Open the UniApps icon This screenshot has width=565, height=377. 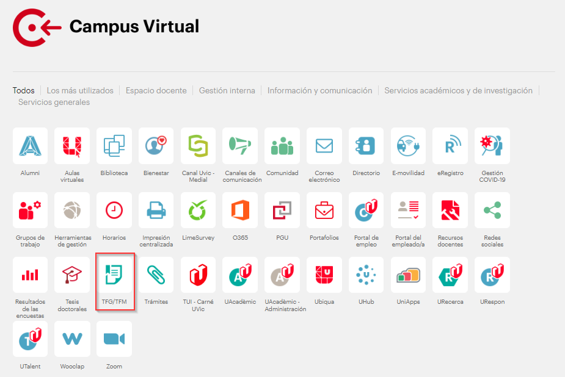[408, 275]
